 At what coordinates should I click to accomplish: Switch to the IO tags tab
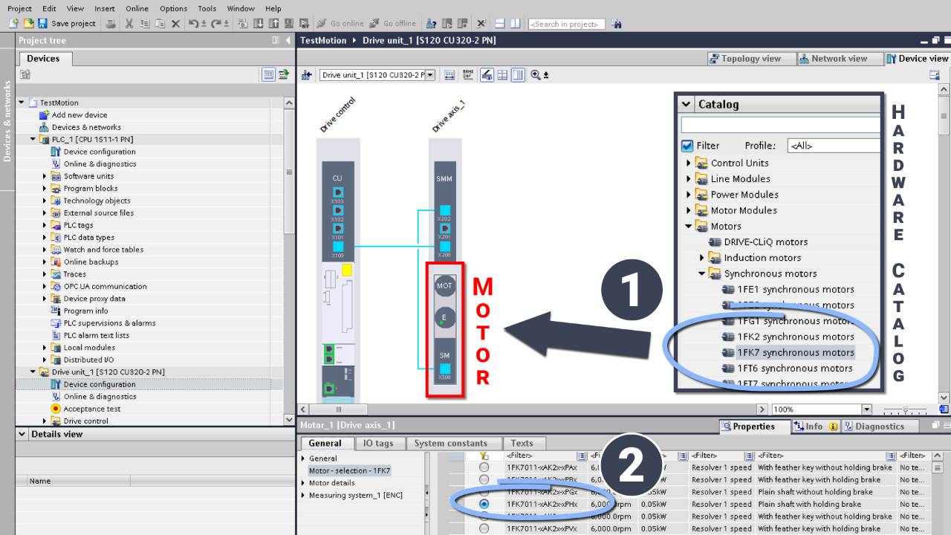tap(378, 443)
